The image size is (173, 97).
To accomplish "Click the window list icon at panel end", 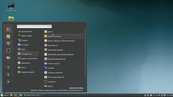I will tap(172, 95).
